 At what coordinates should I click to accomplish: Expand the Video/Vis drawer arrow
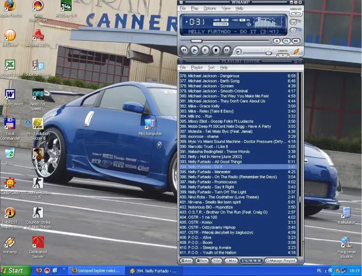[x=296, y=14]
